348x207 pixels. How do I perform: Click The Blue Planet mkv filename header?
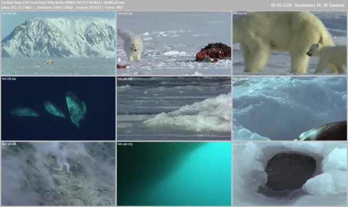(x=63, y=3)
